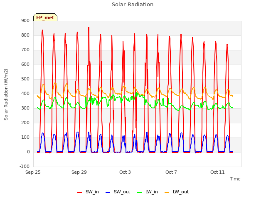The width and height of the screenshot is (266, 200).
Task: Click the 0 y-axis tick label
Action: pos(28,152)
